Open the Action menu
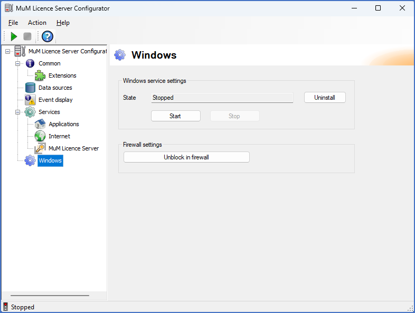415x313 pixels. pyautogui.click(x=37, y=23)
